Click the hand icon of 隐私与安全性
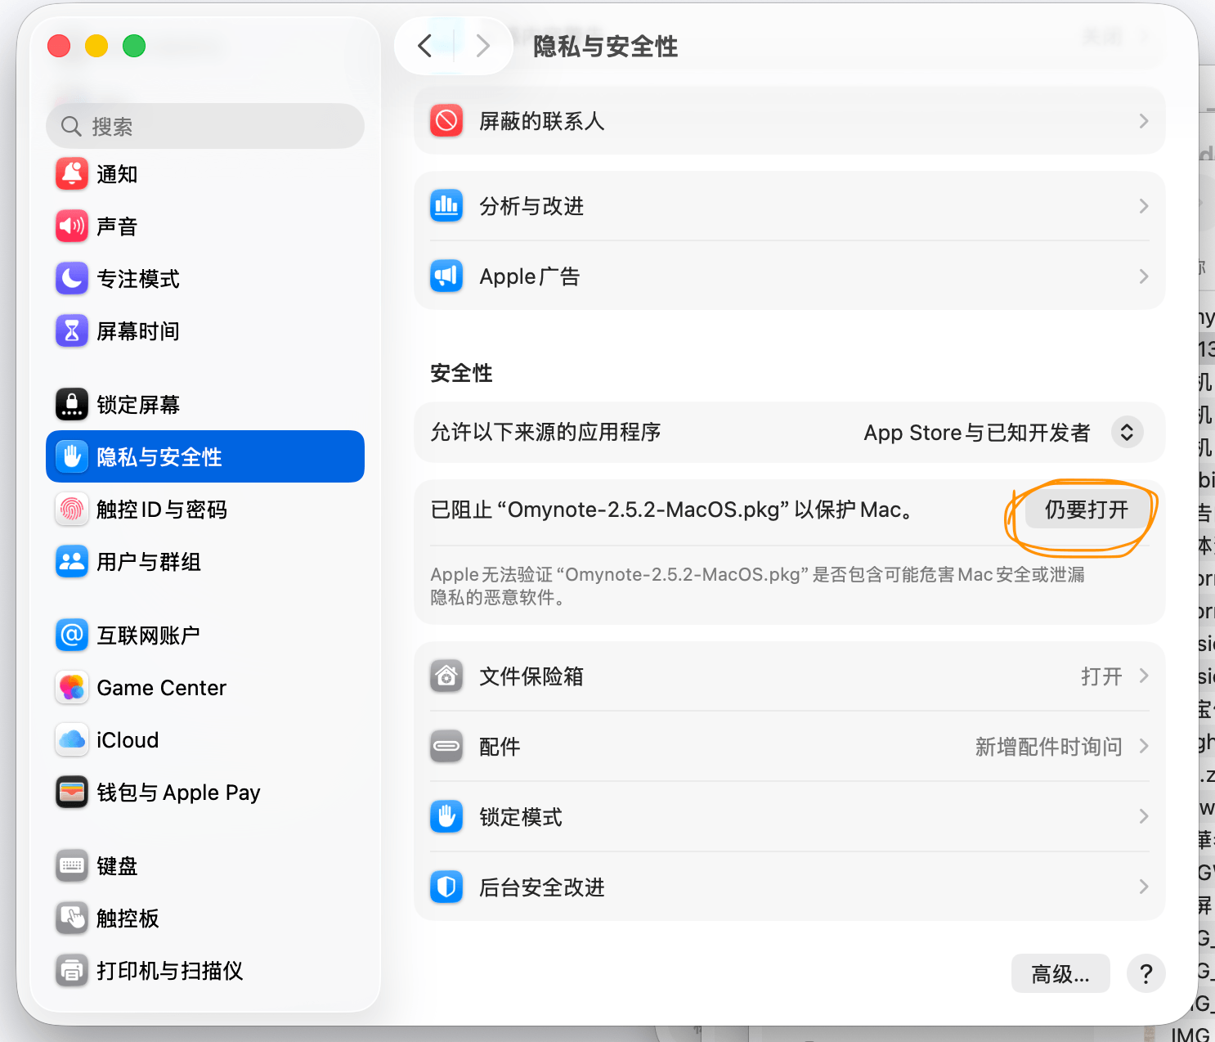Image resolution: width=1215 pixels, height=1042 pixels. click(72, 457)
